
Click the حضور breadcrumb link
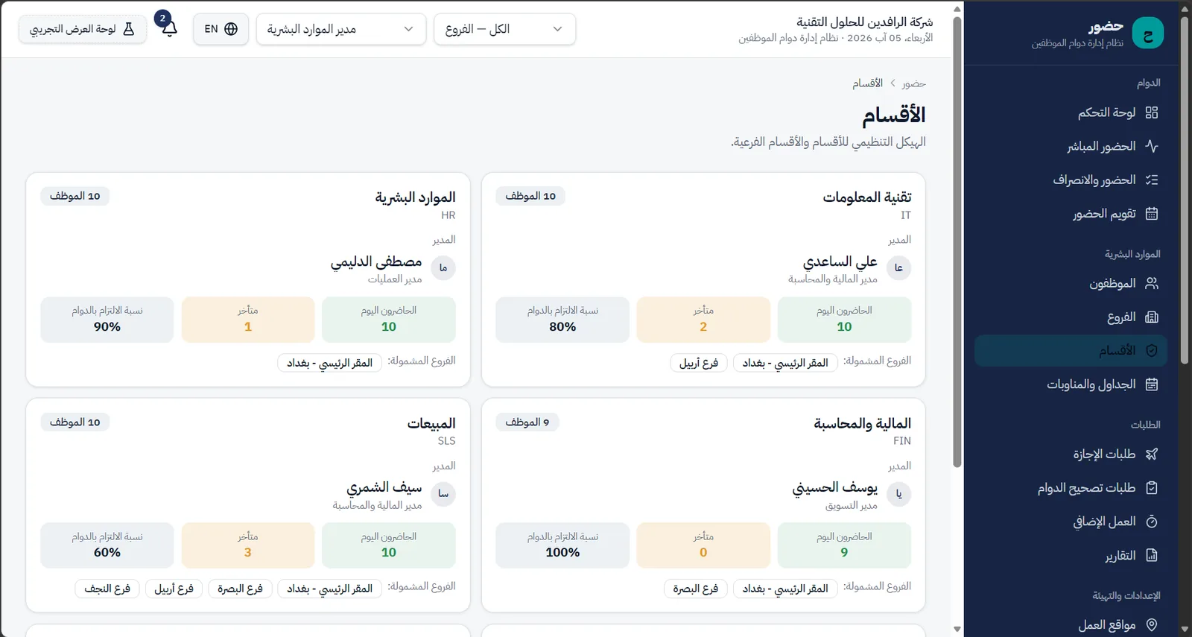coord(913,83)
